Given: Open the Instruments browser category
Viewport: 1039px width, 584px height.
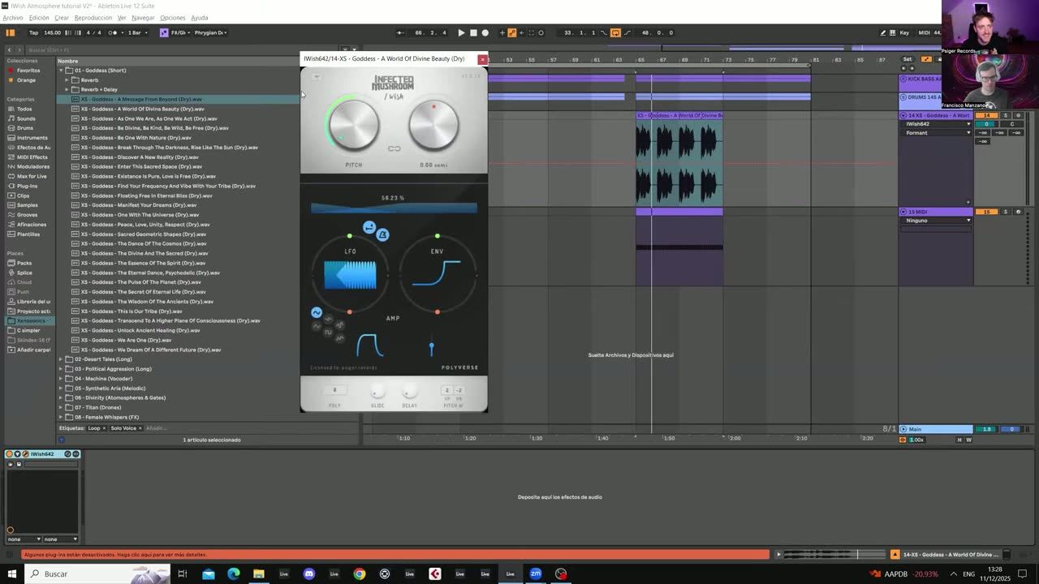Looking at the screenshot, I should [x=32, y=138].
